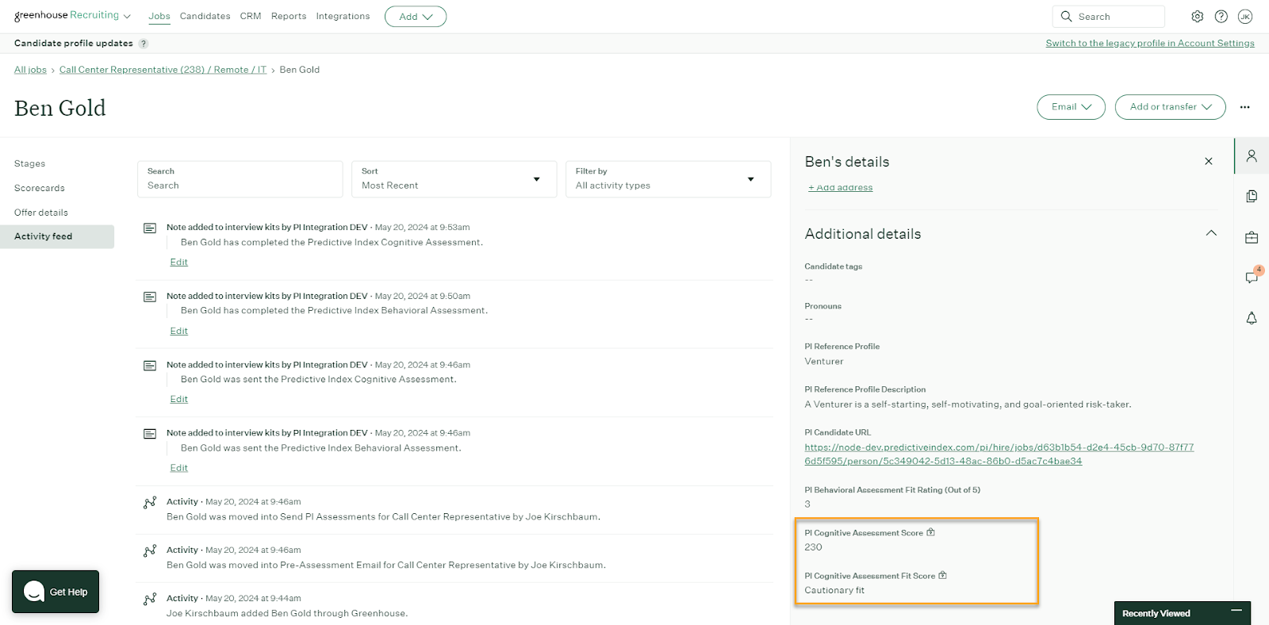Open the candidate details person icon
This screenshot has width=1269, height=625.
tap(1252, 156)
